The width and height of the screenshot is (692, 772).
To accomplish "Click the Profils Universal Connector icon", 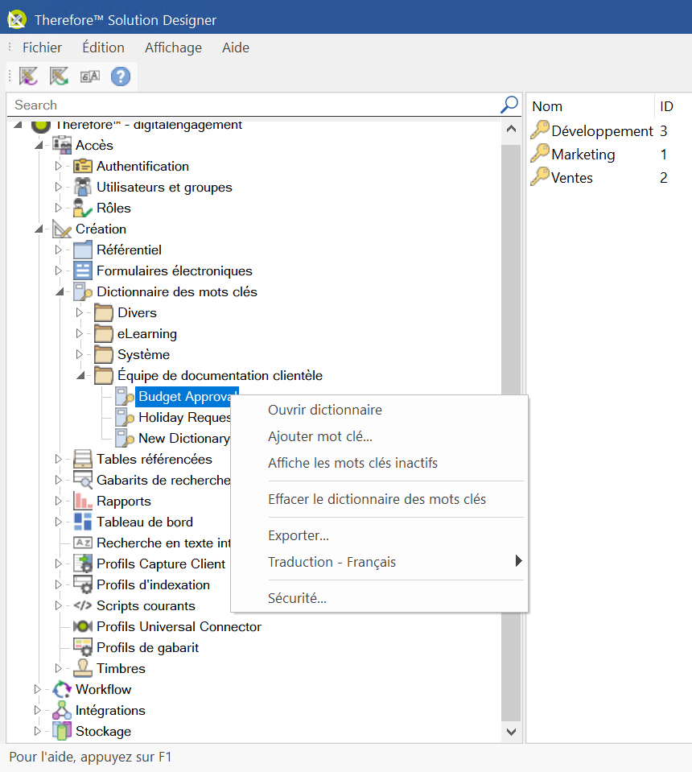I will [x=83, y=626].
